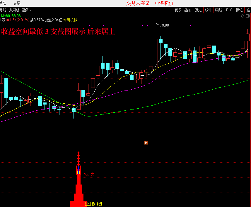
Task: Click the diamond icon at top right
Action: 242,16
